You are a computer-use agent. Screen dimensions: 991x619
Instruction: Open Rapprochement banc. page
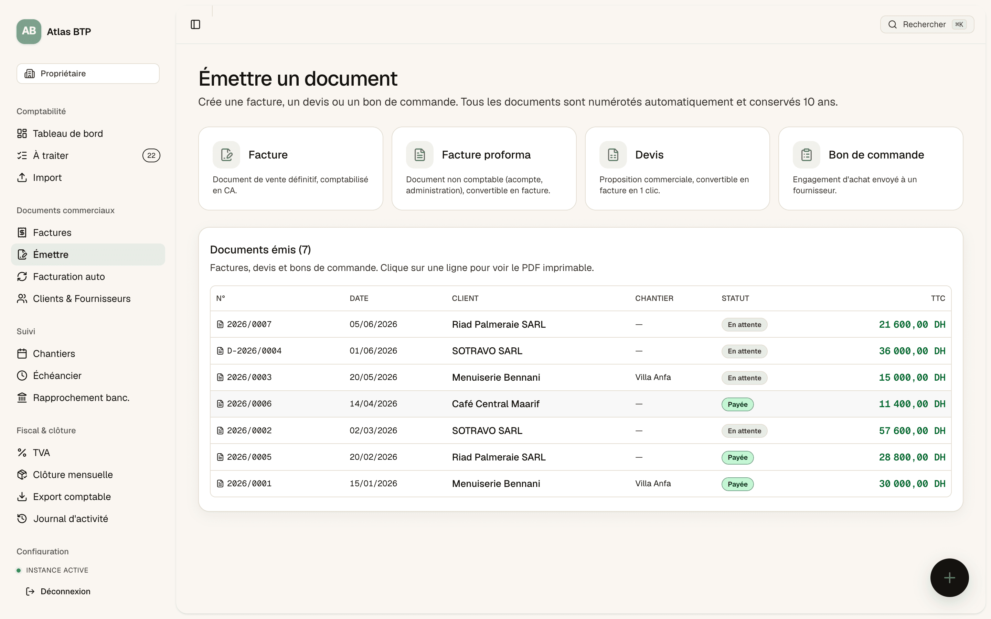[x=88, y=398]
